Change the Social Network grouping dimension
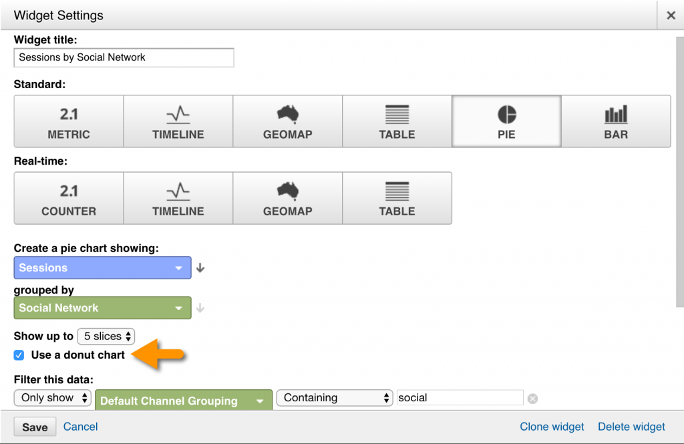 point(102,308)
